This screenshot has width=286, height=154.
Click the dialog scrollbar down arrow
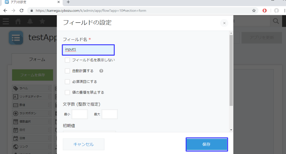pos(231,130)
